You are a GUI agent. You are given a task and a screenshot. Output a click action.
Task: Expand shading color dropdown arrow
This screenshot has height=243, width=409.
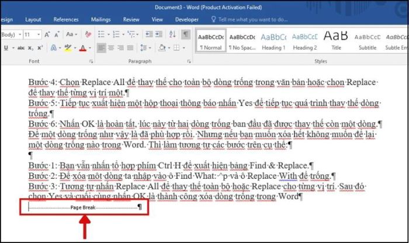169,48
